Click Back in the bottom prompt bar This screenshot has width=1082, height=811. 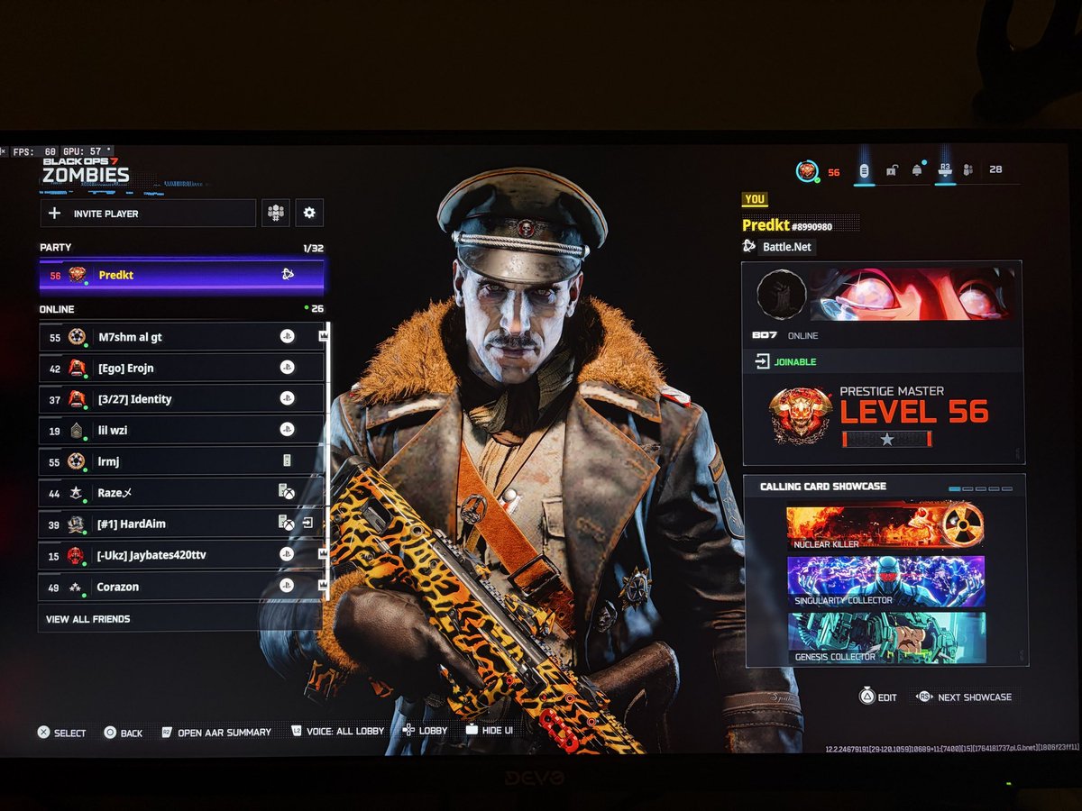(123, 733)
